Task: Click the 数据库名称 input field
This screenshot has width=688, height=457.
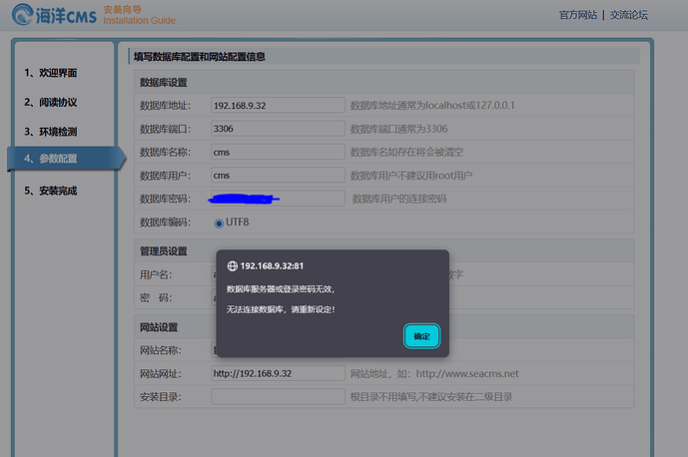Action: [x=278, y=152]
